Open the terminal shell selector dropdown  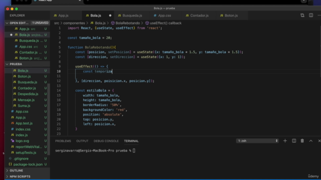tap(257, 141)
